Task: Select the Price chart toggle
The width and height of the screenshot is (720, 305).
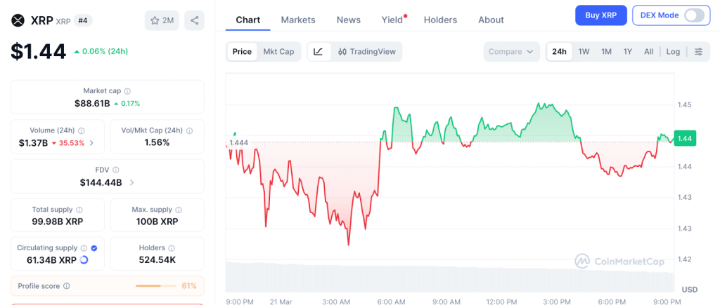Action: coord(242,52)
